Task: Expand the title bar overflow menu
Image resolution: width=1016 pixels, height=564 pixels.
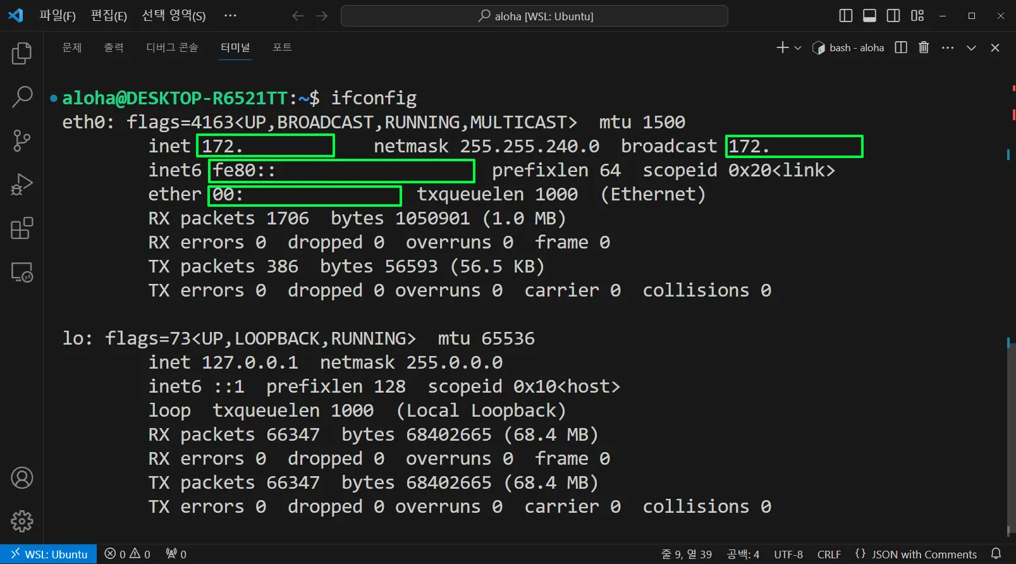Action: pos(230,16)
